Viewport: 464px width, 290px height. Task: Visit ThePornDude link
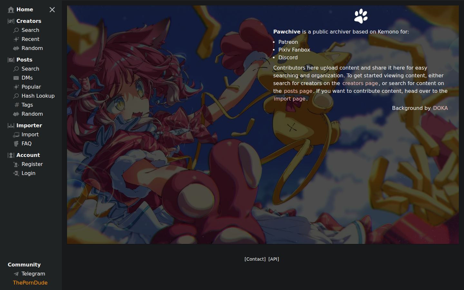point(30,283)
